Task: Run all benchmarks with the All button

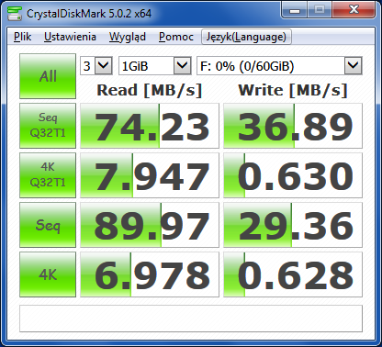Action: coord(48,76)
